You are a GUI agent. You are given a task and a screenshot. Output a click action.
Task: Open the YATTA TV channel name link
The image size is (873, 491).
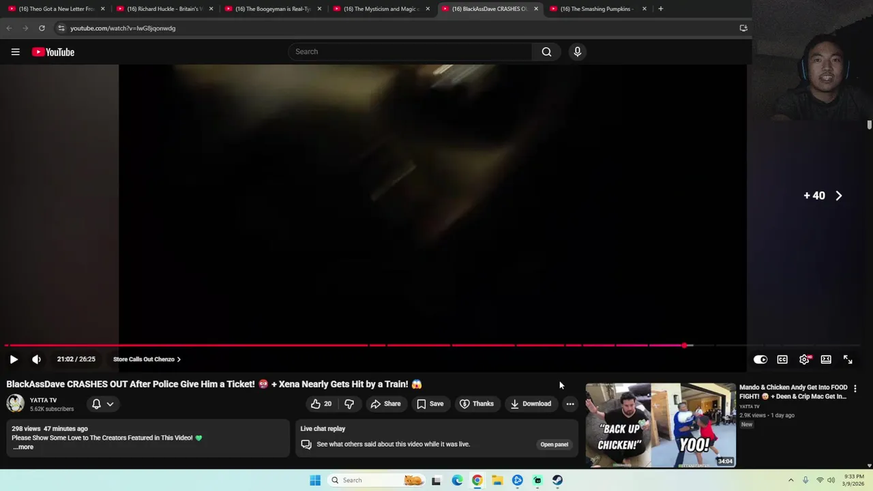tap(43, 400)
